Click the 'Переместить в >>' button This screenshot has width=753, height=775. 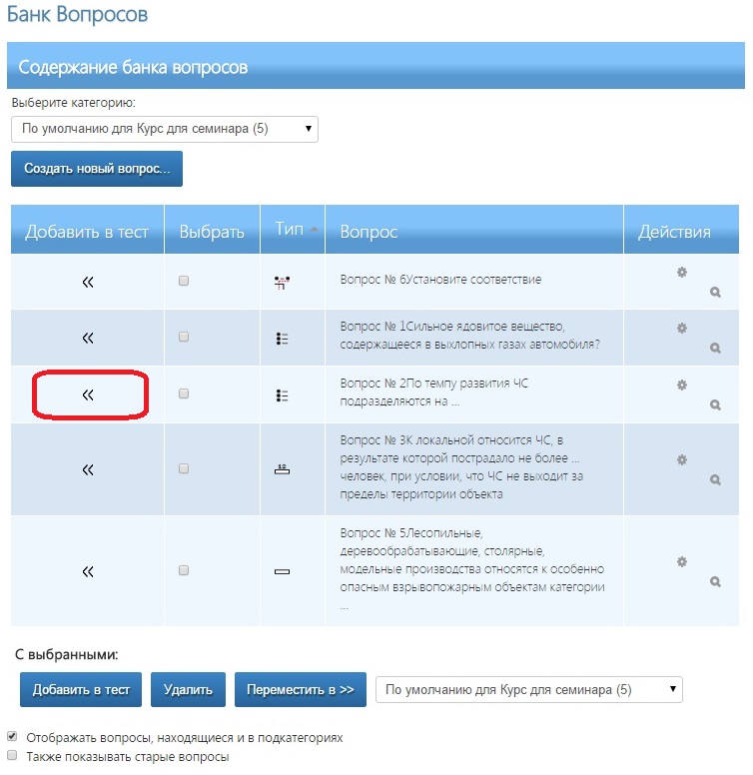[301, 689]
